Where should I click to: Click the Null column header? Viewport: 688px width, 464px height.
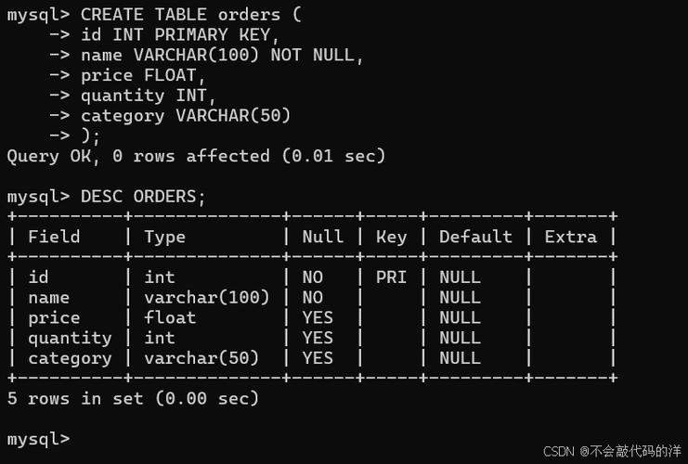pos(322,237)
